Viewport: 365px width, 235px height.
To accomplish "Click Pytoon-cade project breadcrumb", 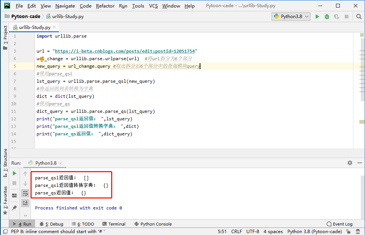I will point(23,17).
